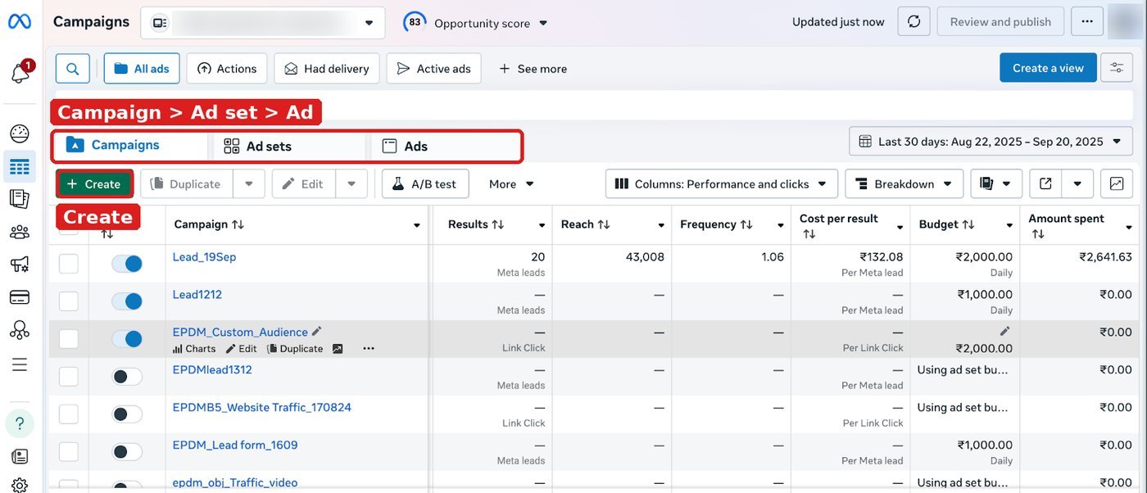Open Ads reporting icon in sidebar
Viewport: 1147px width, 493px height.
click(20, 199)
